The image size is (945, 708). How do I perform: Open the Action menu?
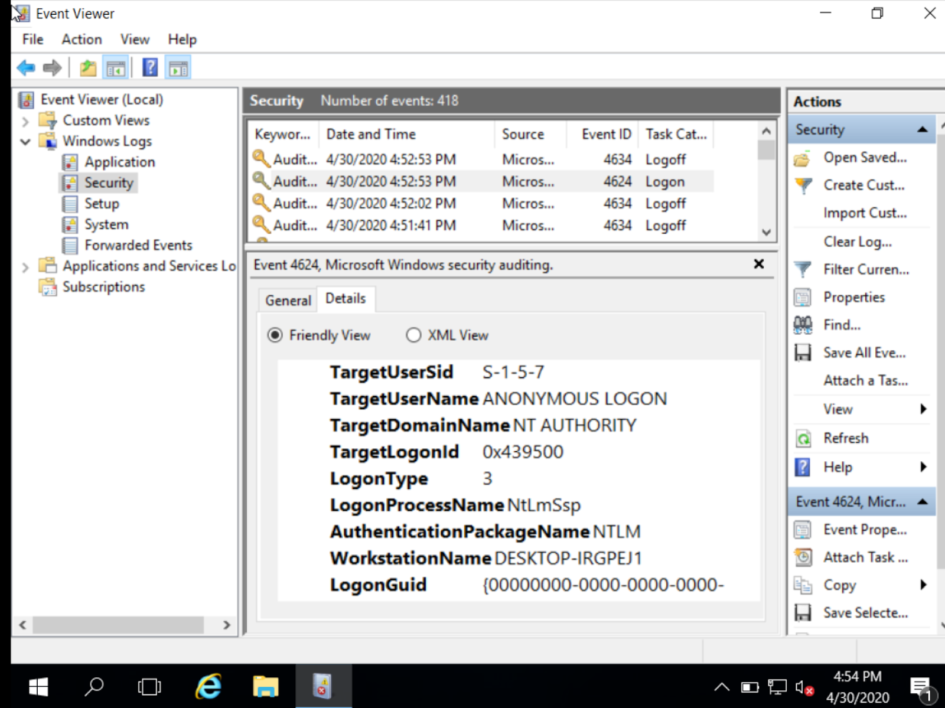click(81, 39)
